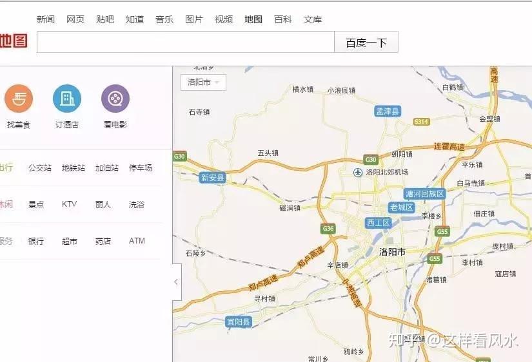Click the 寇店镇 town label

tap(505, 274)
